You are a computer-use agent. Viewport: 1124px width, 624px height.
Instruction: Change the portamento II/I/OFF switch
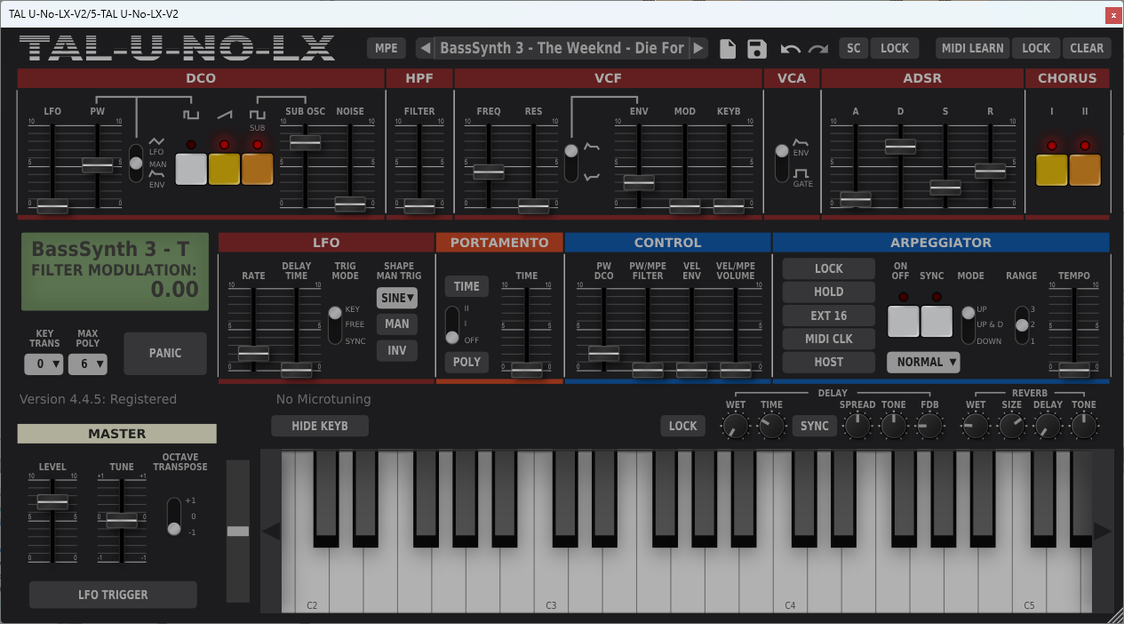click(452, 325)
